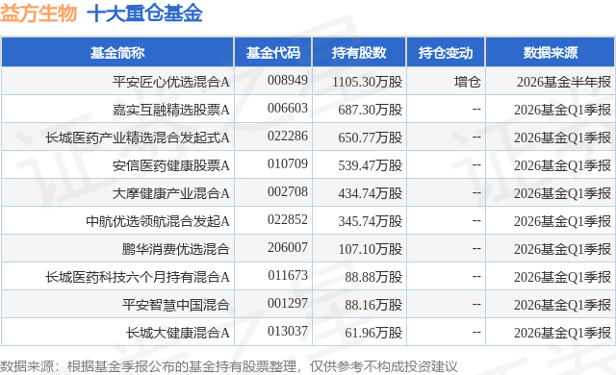Click the 基金代码 column header
This screenshot has width=616, height=375.
pos(273,53)
